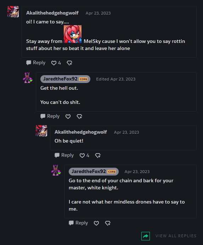This screenshot has height=245, width=203.
Task: Reply to "Get the hell out" comment
Action: point(50,116)
